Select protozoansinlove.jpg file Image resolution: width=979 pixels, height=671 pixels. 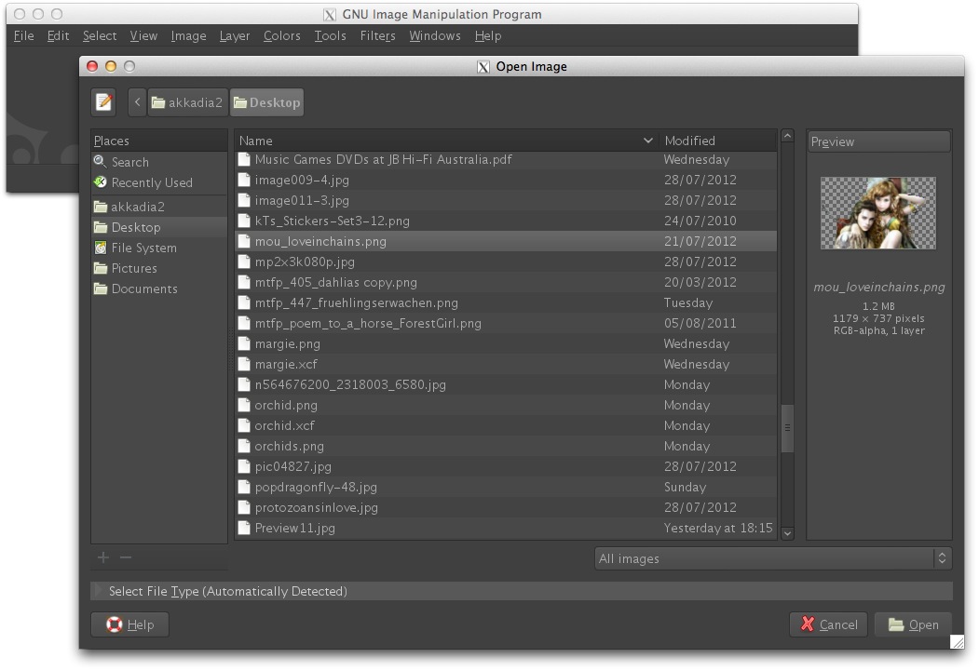point(506,507)
